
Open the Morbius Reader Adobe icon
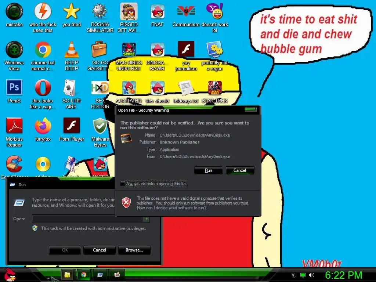[14, 126]
